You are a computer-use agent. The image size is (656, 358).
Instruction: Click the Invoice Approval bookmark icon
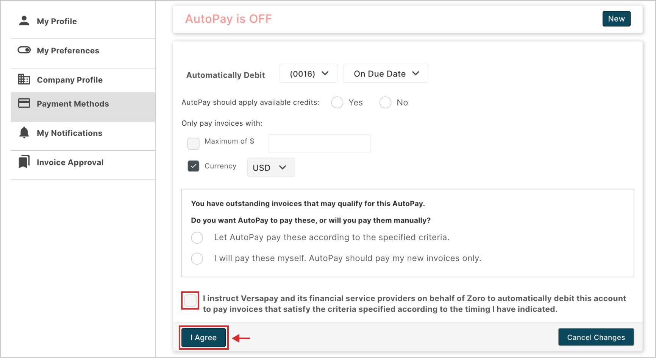tap(24, 162)
